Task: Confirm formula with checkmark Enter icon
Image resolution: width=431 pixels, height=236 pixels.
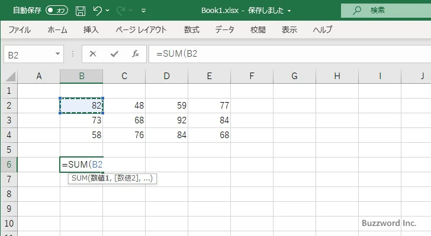Action: [x=114, y=54]
